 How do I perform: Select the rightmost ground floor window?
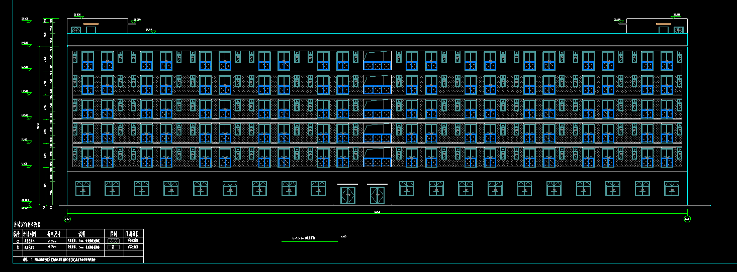tap(672, 189)
